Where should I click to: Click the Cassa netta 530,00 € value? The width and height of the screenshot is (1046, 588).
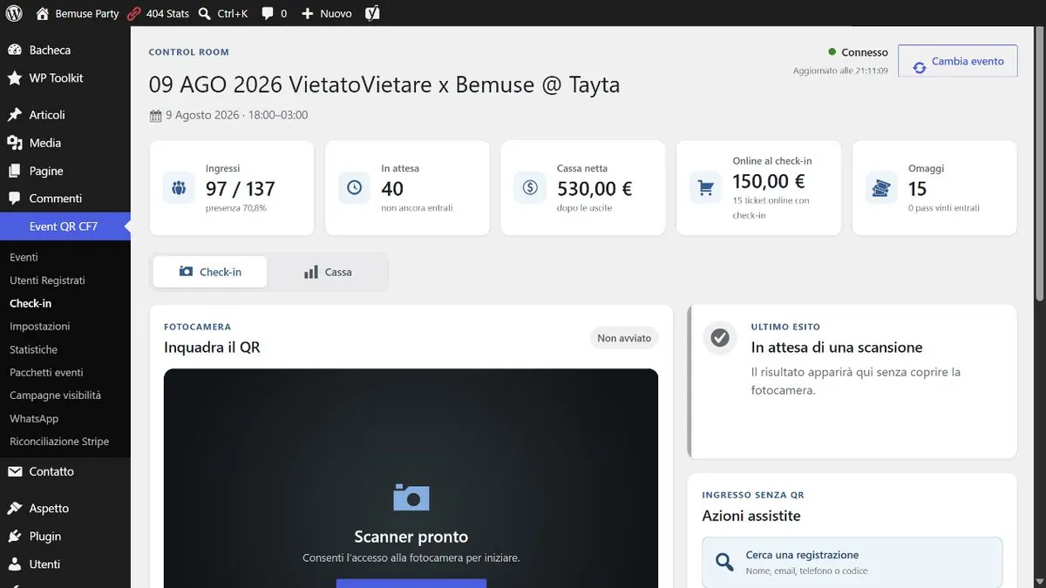pyautogui.click(x=594, y=188)
